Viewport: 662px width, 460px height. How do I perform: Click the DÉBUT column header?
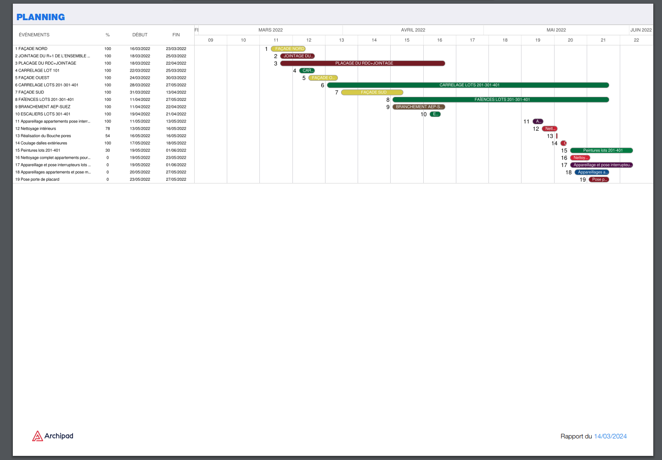(140, 35)
